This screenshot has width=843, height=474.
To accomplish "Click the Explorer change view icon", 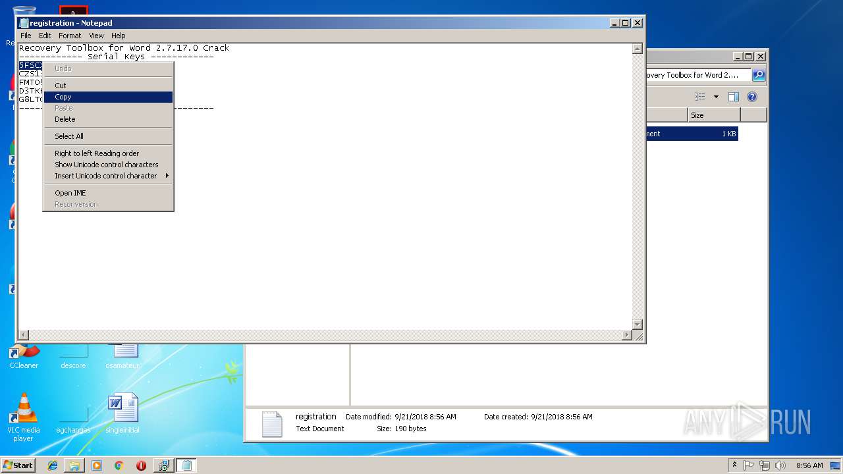I will 701,97.
